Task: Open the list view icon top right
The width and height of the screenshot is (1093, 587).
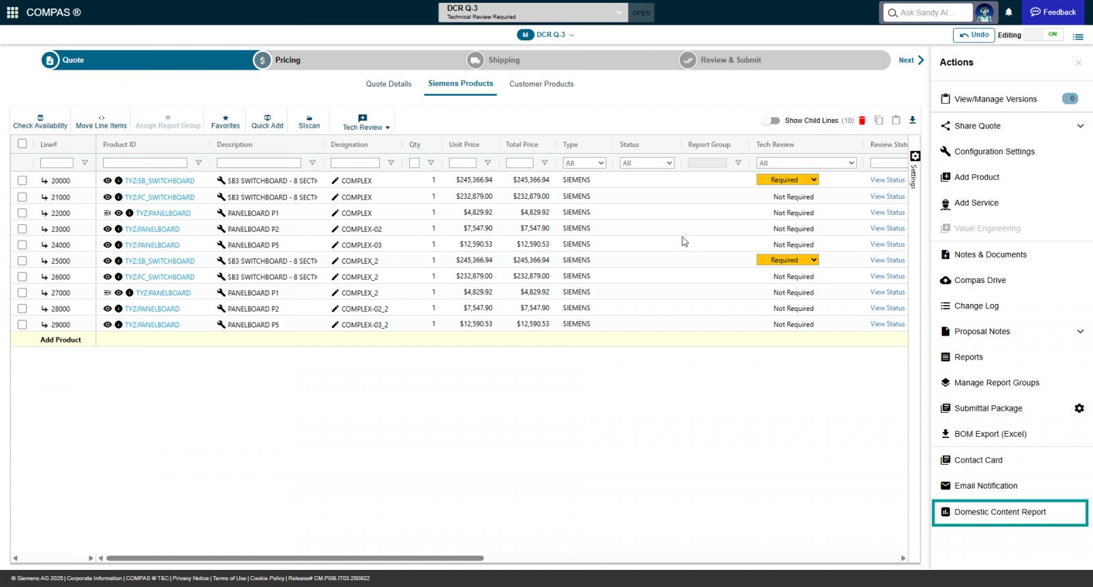Action: (x=1078, y=37)
